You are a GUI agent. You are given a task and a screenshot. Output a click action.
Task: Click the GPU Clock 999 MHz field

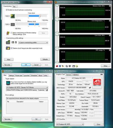pos(70,113)
